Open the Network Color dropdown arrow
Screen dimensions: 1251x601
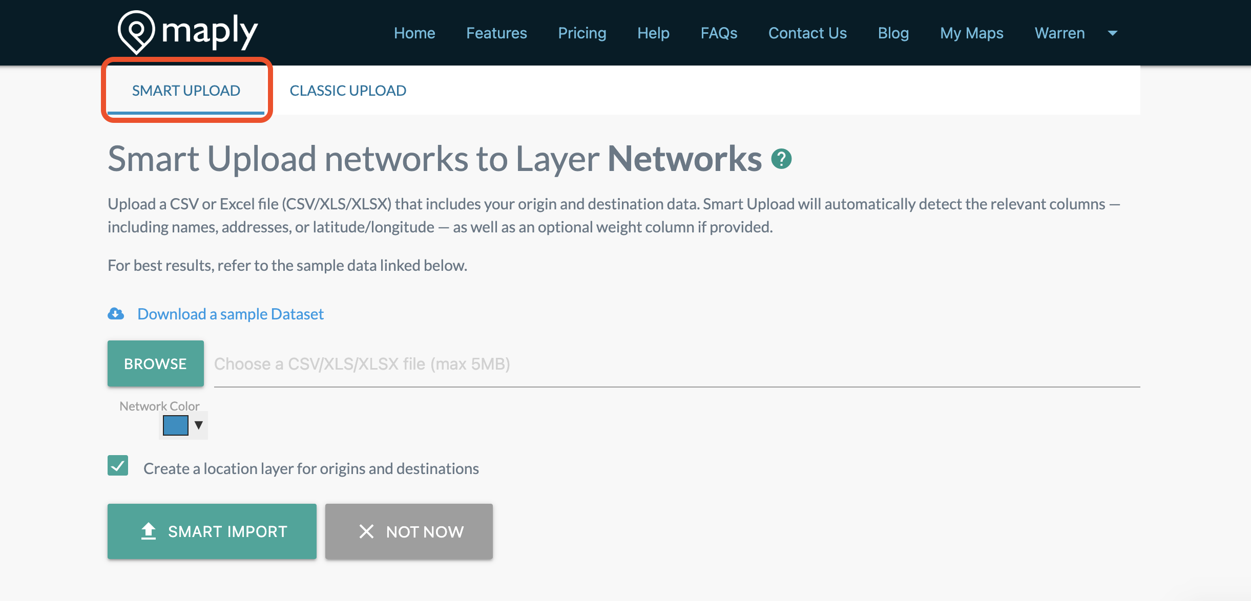tap(199, 425)
